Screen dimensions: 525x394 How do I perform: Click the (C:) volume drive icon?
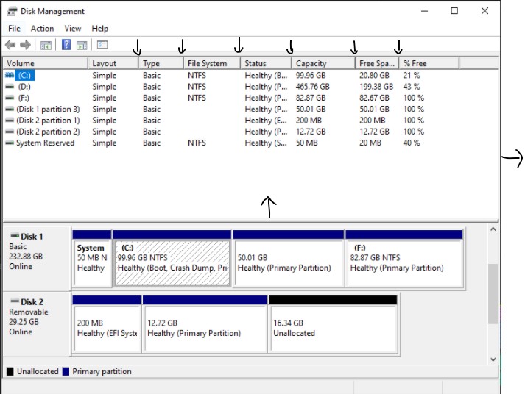tap(10, 76)
